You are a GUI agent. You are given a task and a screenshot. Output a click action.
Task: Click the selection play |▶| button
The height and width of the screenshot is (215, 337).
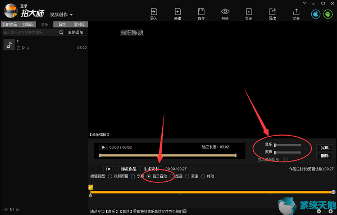pos(109,169)
